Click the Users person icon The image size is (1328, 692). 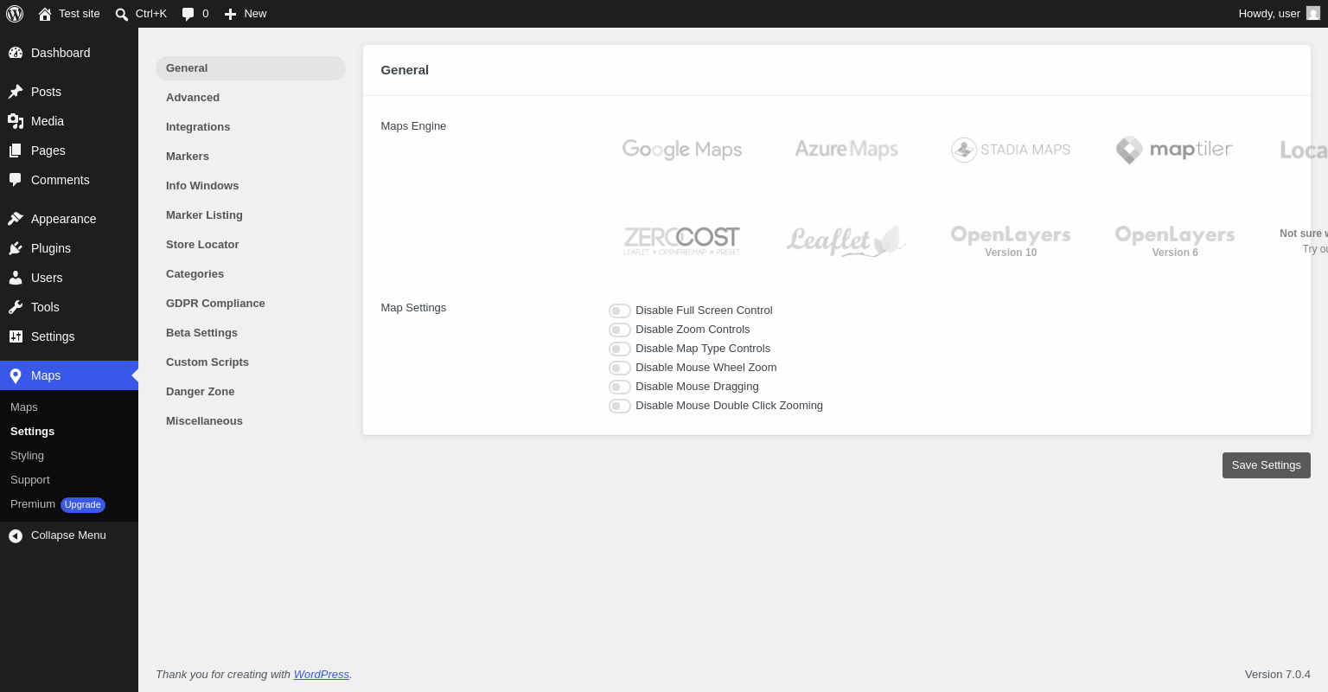16,278
